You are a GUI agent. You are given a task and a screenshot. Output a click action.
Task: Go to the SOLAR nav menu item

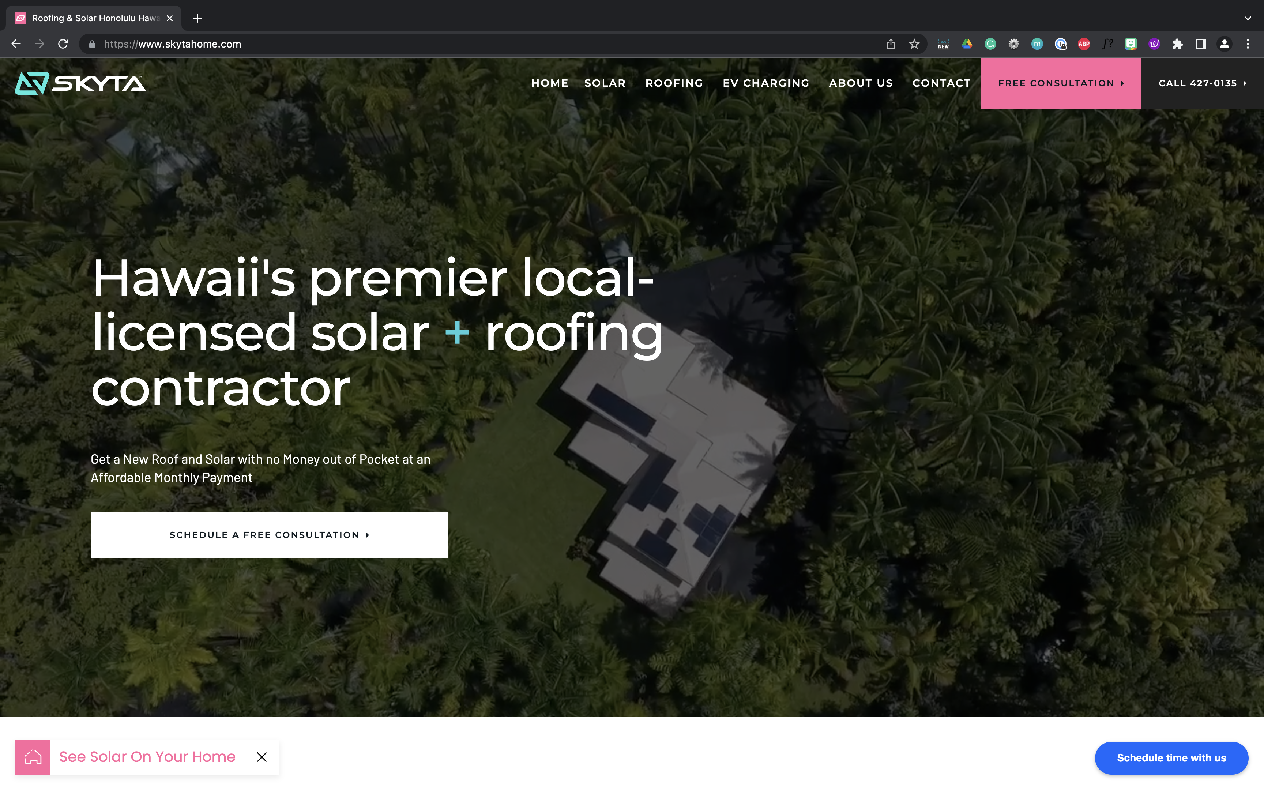(x=605, y=83)
